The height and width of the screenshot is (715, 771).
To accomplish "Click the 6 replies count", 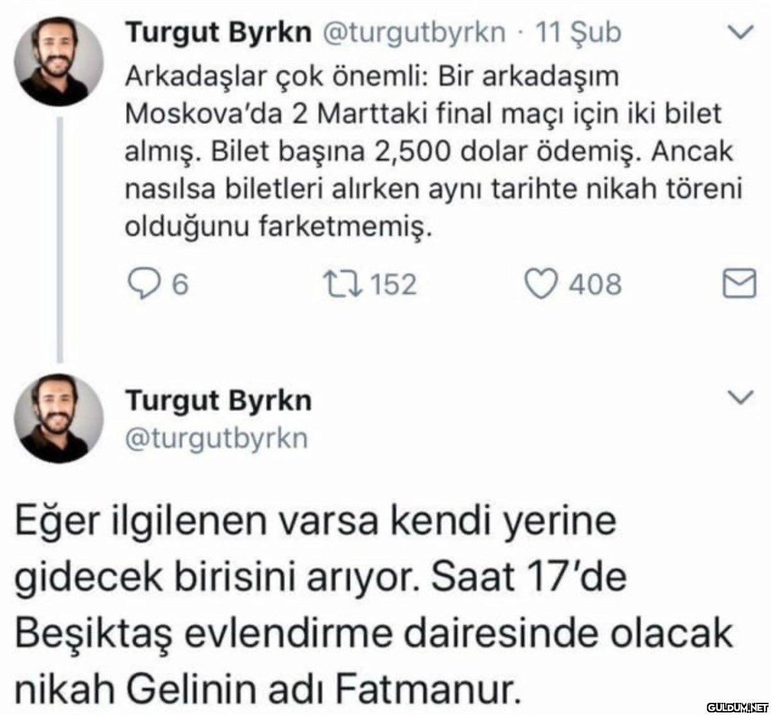I will coord(180,284).
